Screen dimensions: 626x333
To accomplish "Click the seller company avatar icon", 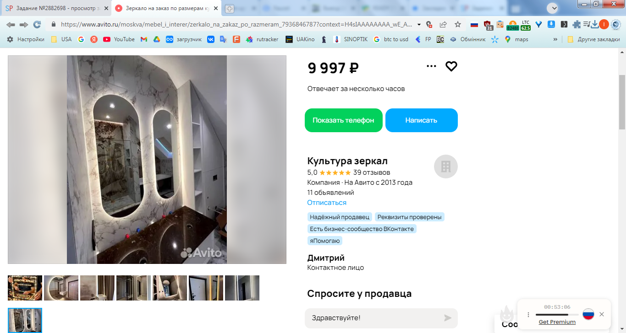I will point(446,166).
